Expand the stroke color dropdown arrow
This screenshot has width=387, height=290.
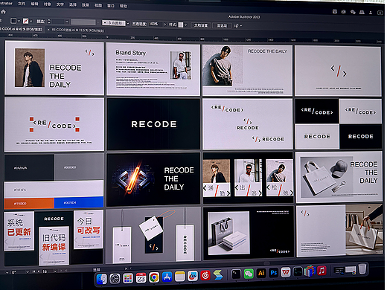(31, 22)
